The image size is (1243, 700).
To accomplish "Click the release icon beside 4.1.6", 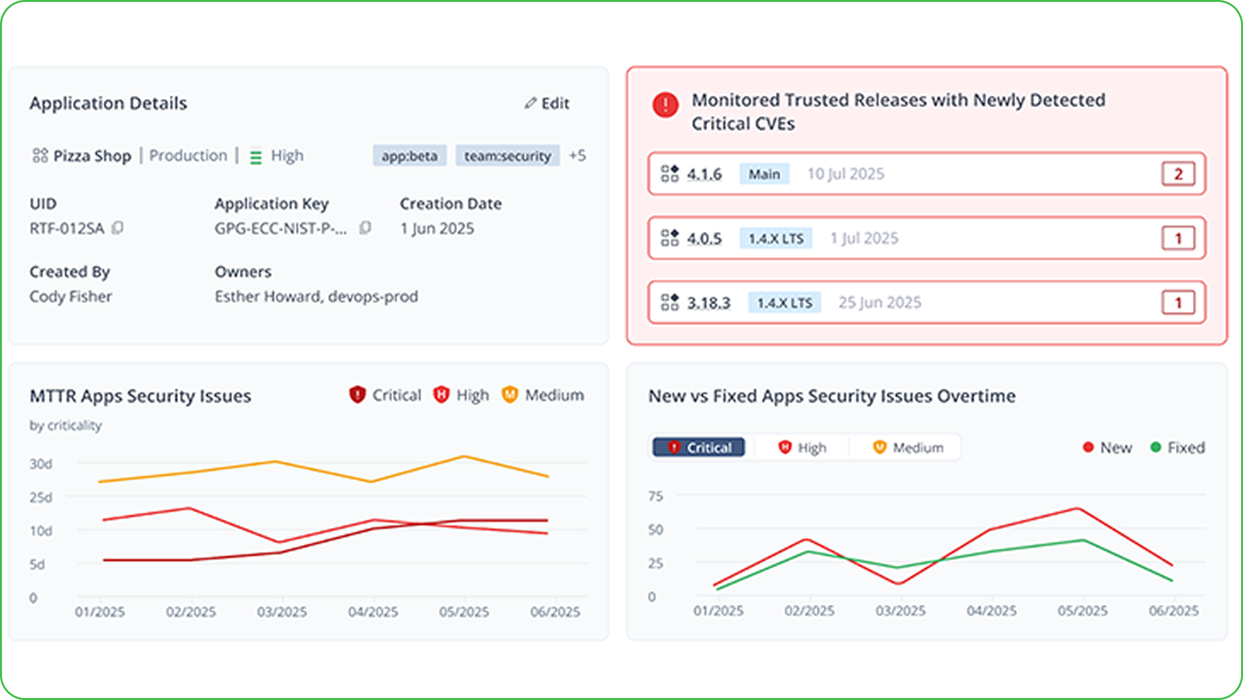I will (670, 174).
